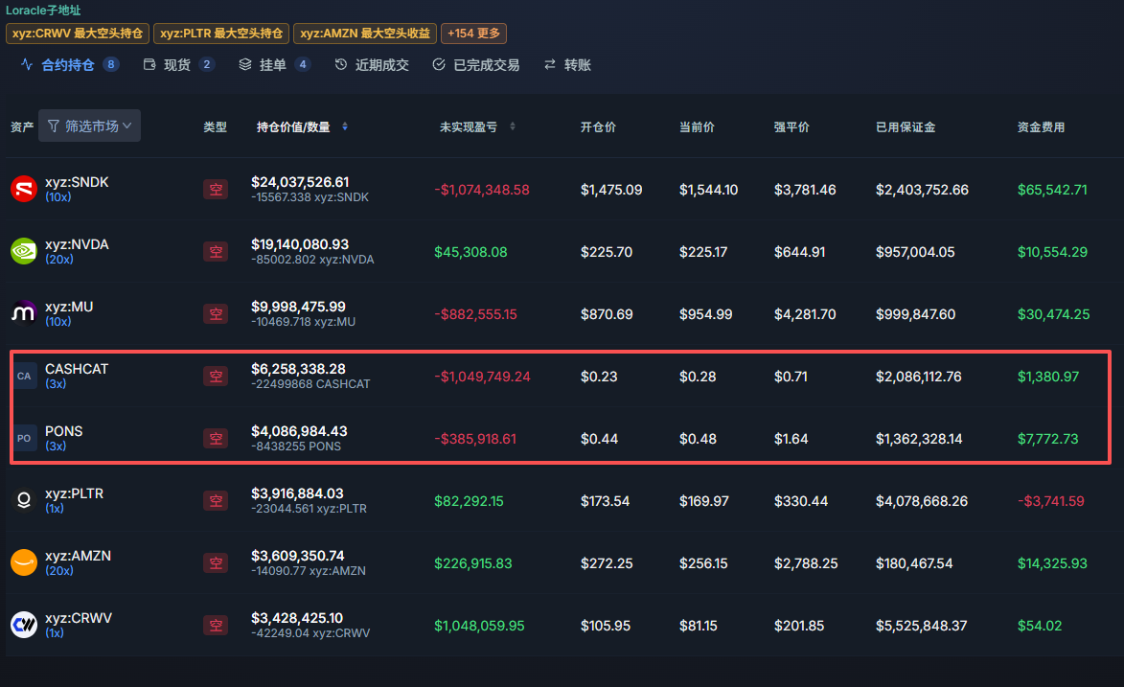1124x687 pixels.
Task: Click the xyz:PLTR 最大空头持仓 tag
Action: (221, 33)
